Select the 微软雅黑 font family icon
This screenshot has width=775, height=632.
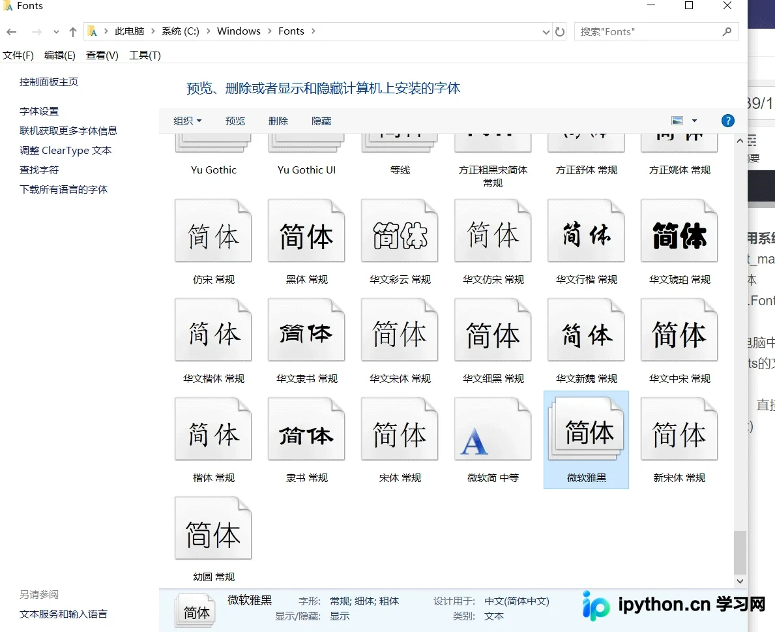click(586, 429)
